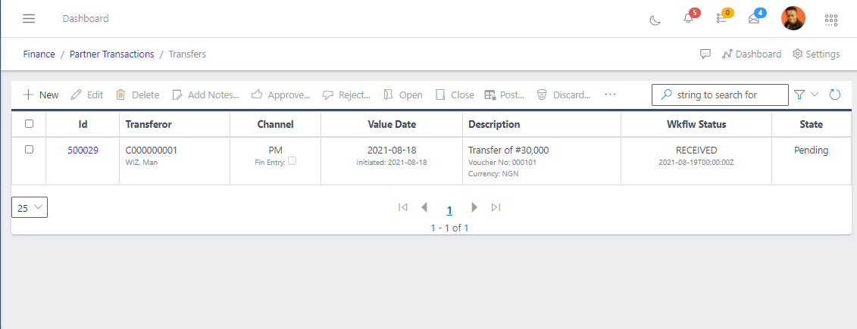This screenshot has height=329, width=857.
Task: Click Transfer of #30,000 description
Action: pyautogui.click(x=509, y=150)
